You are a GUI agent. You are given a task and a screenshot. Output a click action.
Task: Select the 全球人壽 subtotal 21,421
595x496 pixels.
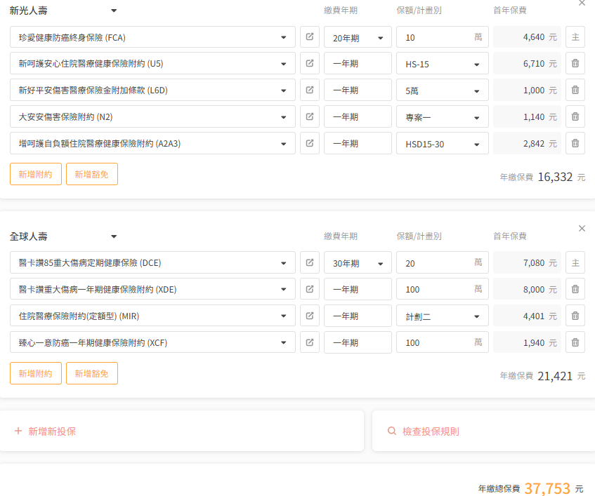coord(555,376)
